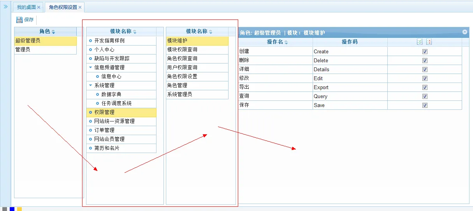Sort by 操作名 using header sort arrows
The image size is (473, 211).
point(286,42)
